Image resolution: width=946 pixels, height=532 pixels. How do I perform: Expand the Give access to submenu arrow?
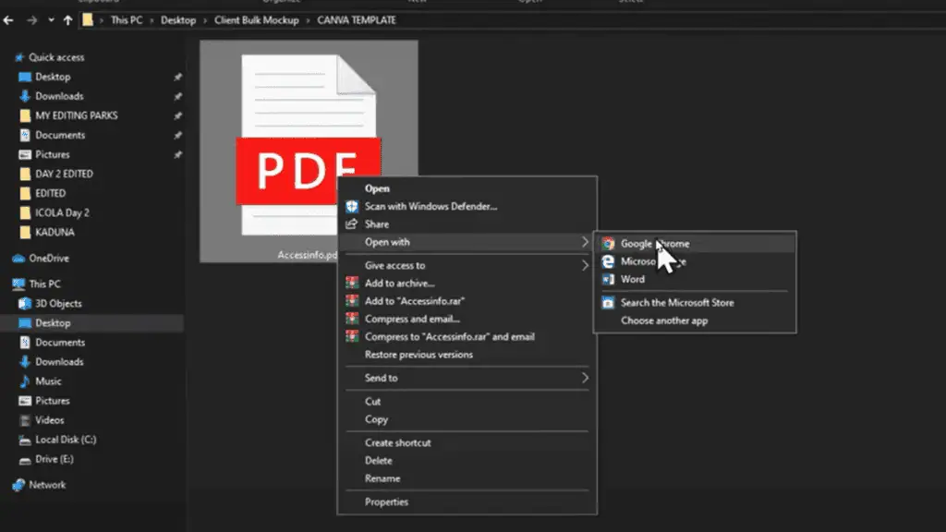(x=585, y=266)
